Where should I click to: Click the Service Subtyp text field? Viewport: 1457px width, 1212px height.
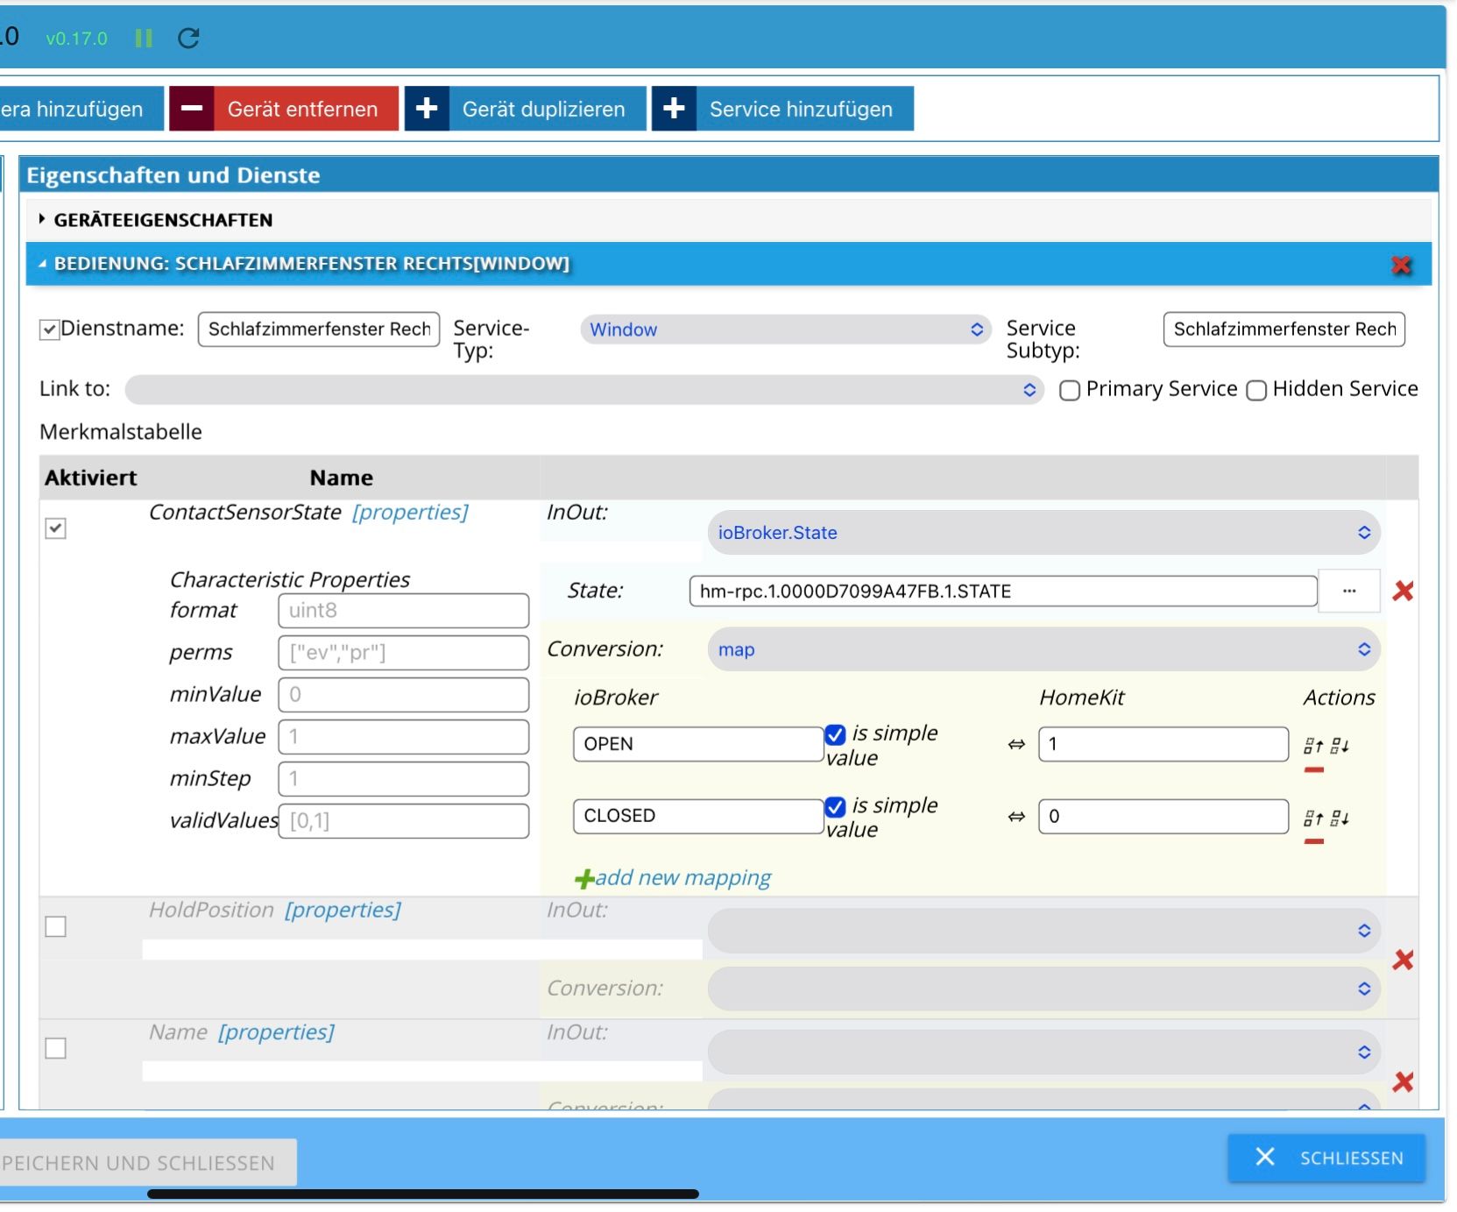point(1284,330)
